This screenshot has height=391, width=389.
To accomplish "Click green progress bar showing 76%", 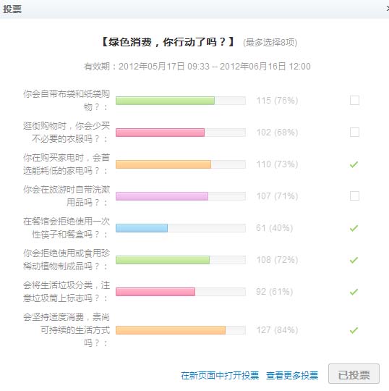I will click(x=165, y=101).
